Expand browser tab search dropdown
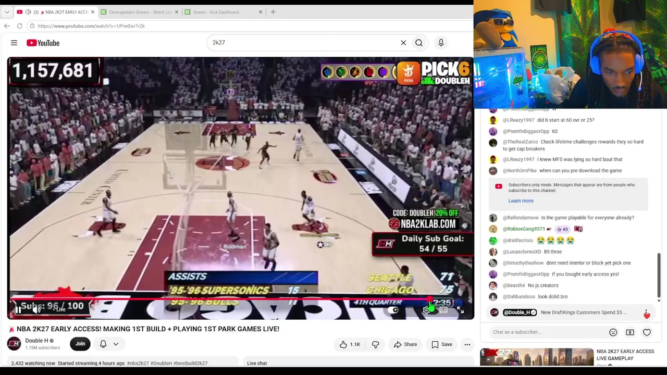Image resolution: width=667 pixels, height=375 pixels. (7, 12)
